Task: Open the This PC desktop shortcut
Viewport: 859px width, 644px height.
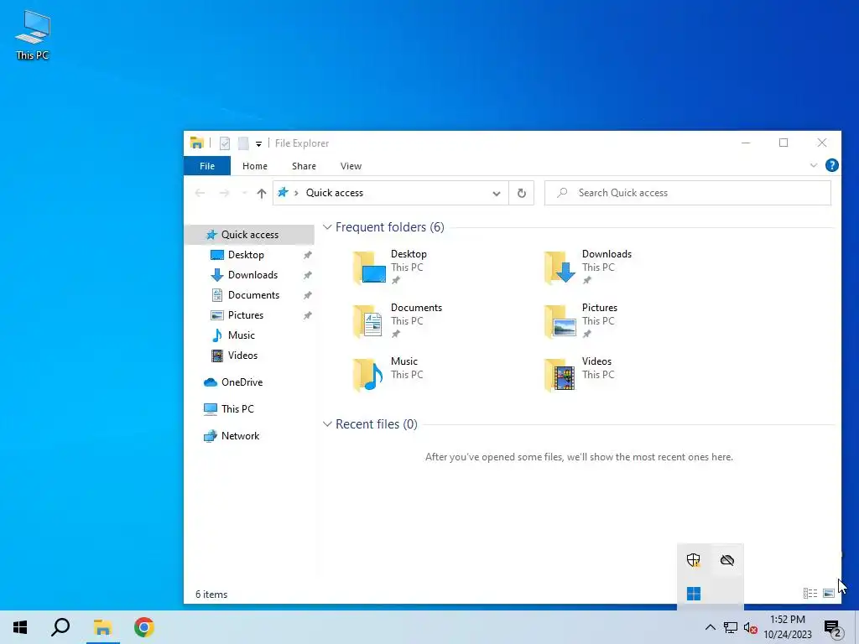Action: (33, 35)
